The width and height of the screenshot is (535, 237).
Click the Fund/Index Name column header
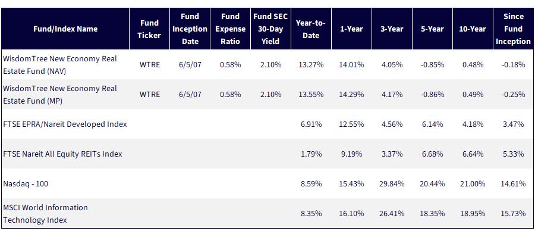click(65, 29)
